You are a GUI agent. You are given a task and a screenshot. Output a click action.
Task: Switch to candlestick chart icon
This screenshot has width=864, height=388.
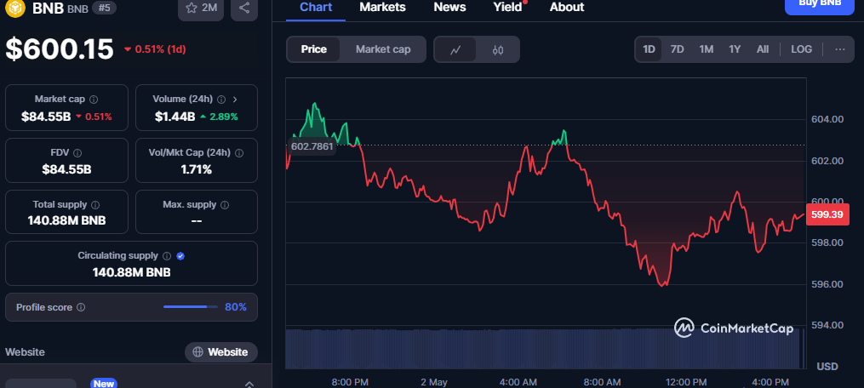(x=498, y=49)
